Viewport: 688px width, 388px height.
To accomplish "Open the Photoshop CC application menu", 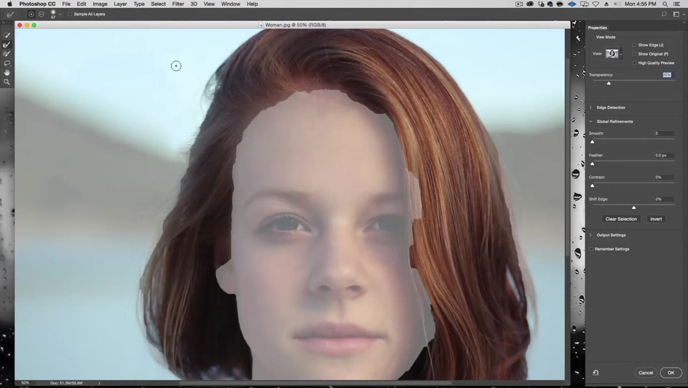I will 37,4.
